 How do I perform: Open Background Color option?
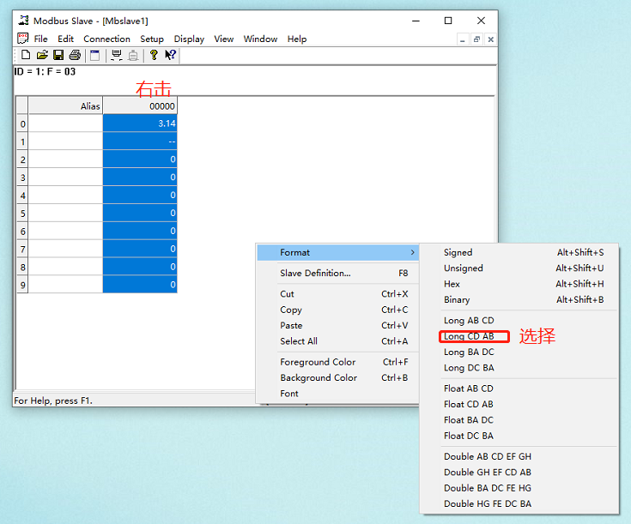tap(337, 377)
